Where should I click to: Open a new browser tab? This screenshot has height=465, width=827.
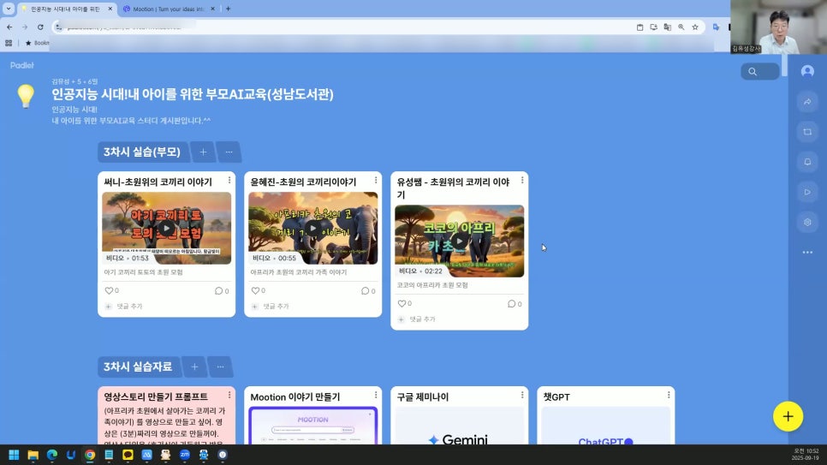click(x=228, y=9)
